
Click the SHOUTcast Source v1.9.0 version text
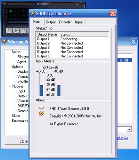coord(69,109)
